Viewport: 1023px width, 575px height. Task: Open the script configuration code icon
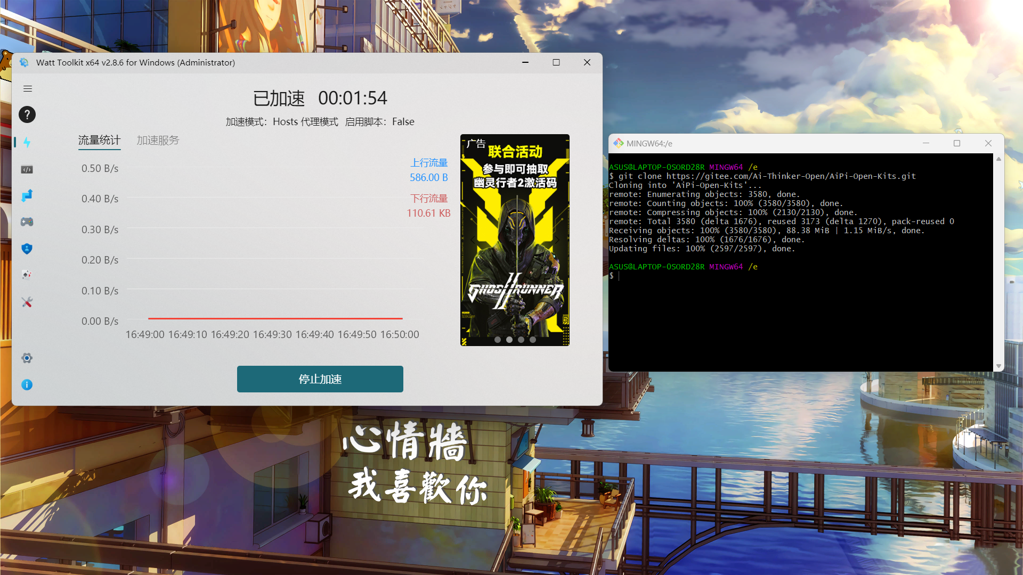27,169
